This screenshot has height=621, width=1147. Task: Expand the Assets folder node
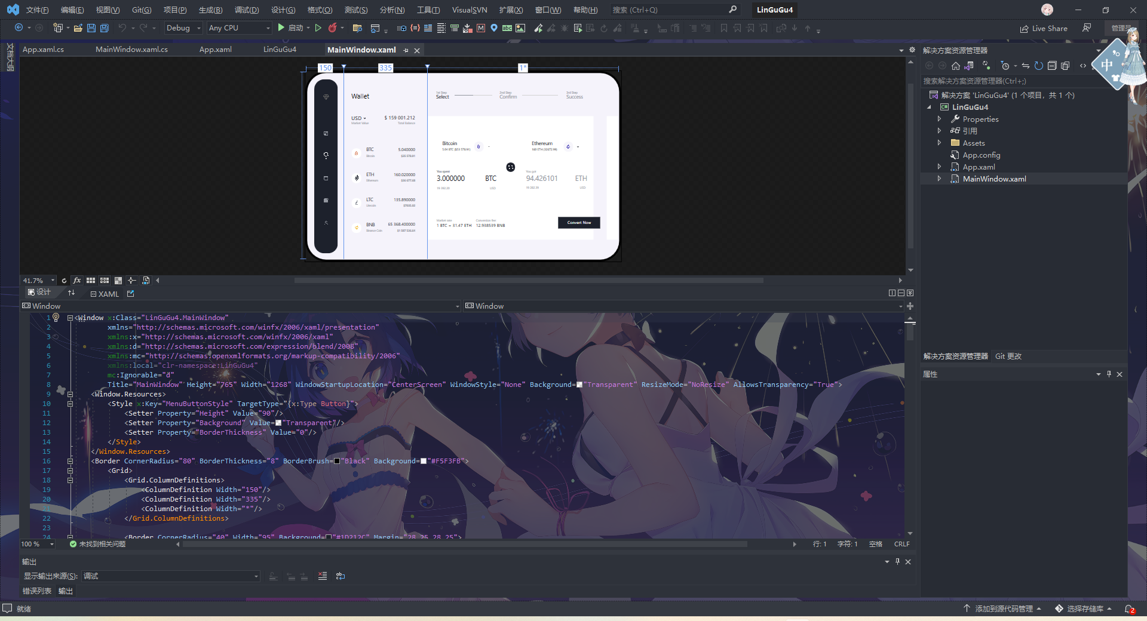[x=939, y=143]
